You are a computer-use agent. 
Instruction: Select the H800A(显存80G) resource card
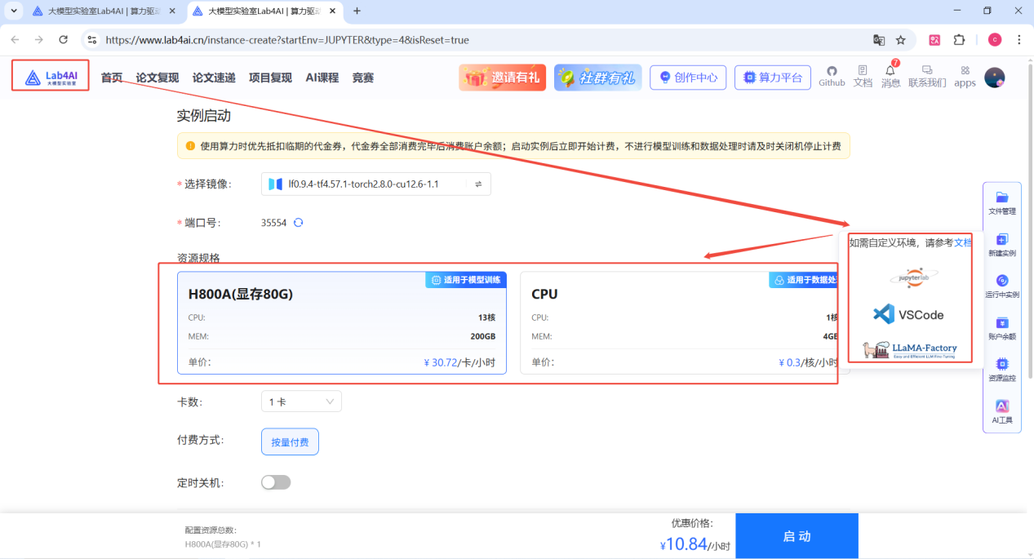(342, 323)
